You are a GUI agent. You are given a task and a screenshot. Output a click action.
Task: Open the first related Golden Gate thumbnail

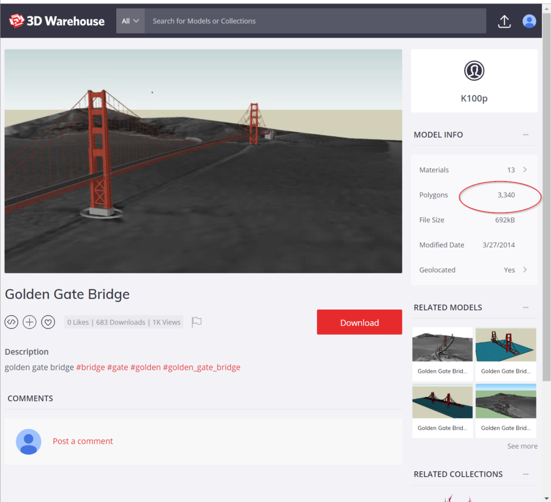pyautogui.click(x=442, y=345)
